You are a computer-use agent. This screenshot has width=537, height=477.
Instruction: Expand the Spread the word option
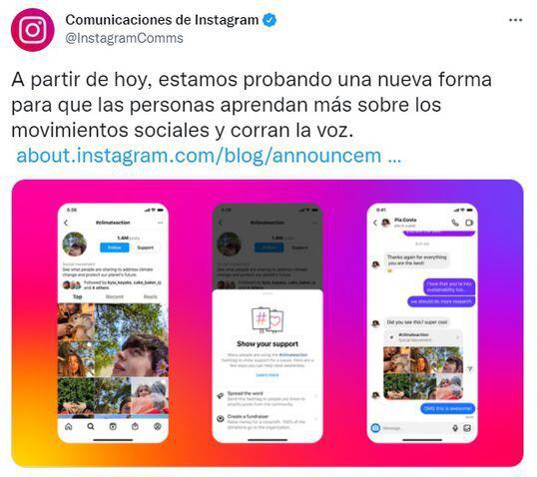click(268, 398)
